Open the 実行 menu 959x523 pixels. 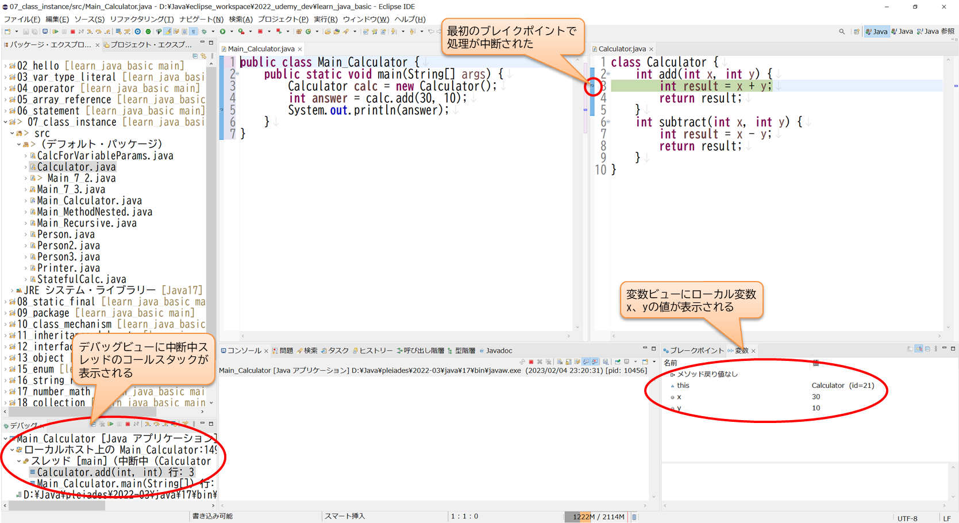coord(322,19)
